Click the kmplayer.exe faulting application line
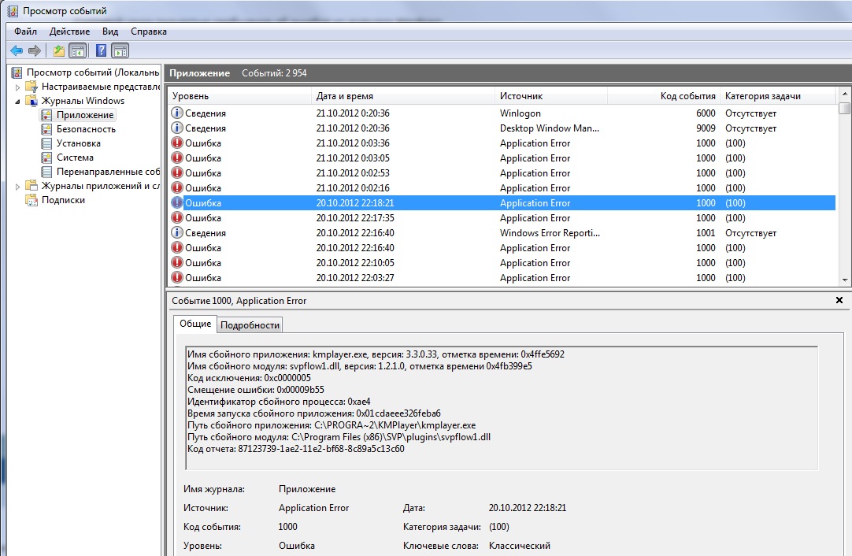 [x=376, y=354]
